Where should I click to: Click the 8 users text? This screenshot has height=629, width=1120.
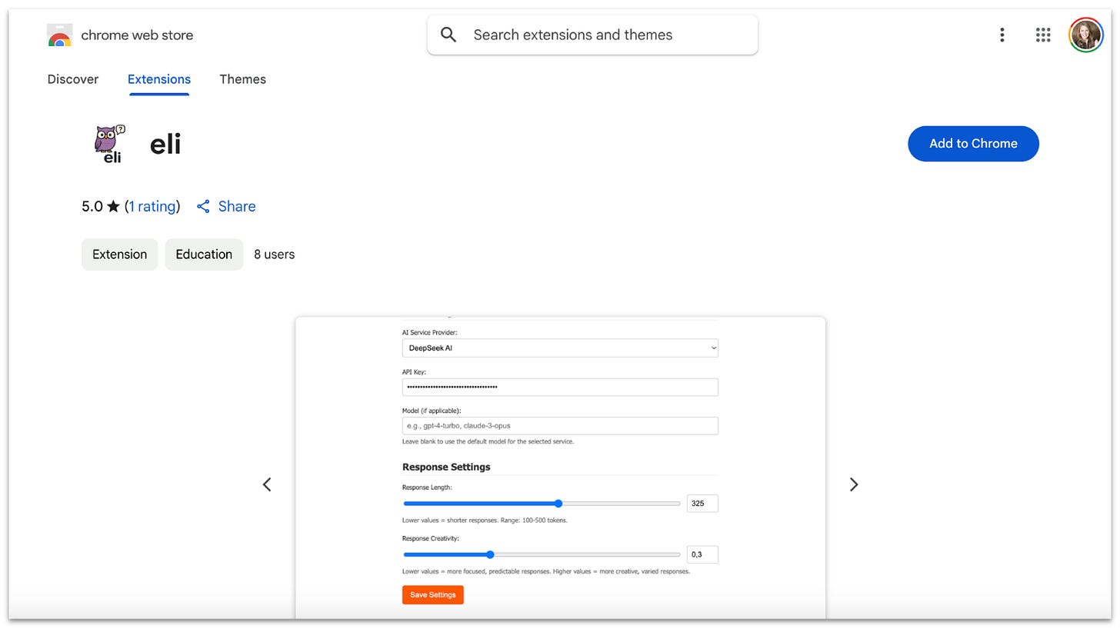(275, 255)
